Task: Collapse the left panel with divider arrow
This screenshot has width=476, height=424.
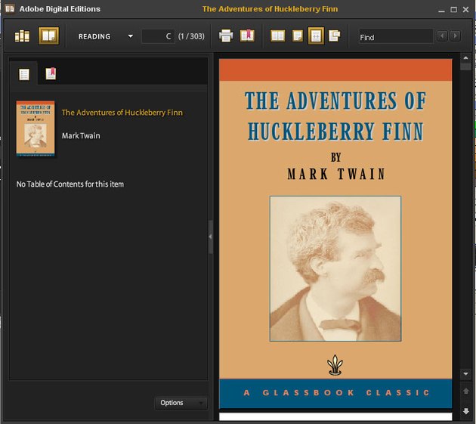Action: (210, 237)
